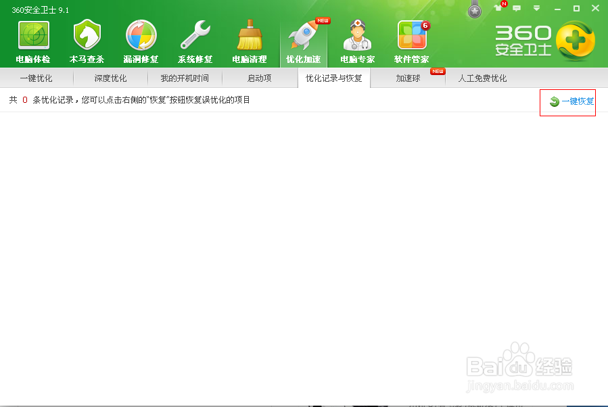Close the 360 安全卫士 window

click(596, 8)
